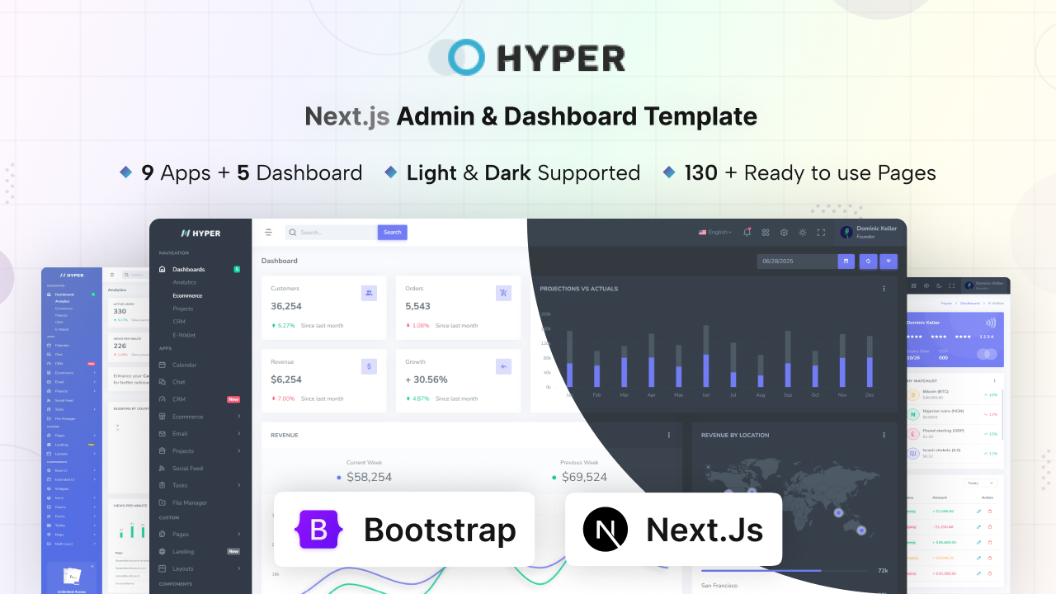
Task: Click the Social Feed icon in center sidebar
Action: point(163,469)
